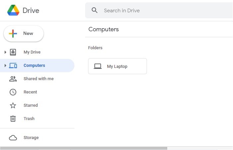233x150 pixels.
Task: Open the Shared with me section
Action: point(39,79)
